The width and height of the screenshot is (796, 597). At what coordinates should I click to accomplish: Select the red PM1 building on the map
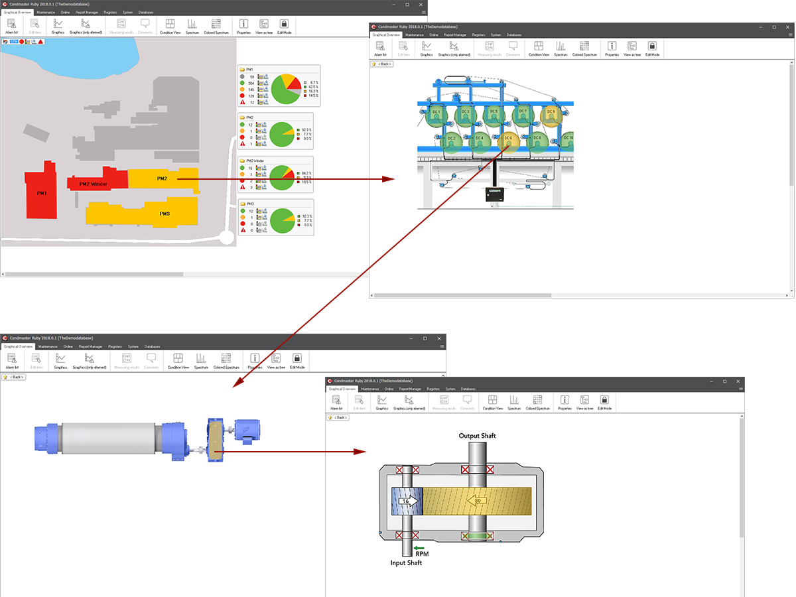click(x=42, y=193)
